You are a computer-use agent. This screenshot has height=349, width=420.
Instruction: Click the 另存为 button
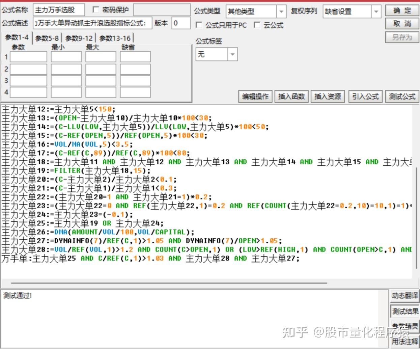point(402,37)
